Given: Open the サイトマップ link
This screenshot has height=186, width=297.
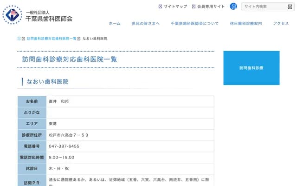Looking at the screenshot, I should point(176,7).
